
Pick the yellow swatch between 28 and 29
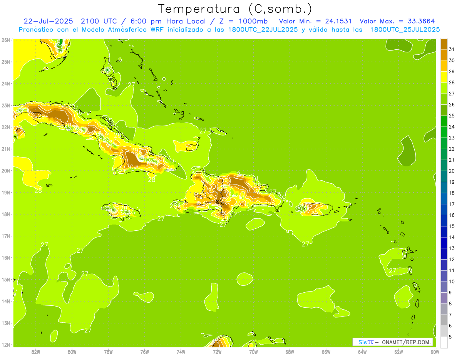[444, 77]
